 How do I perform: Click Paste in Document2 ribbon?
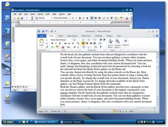(41, 43)
